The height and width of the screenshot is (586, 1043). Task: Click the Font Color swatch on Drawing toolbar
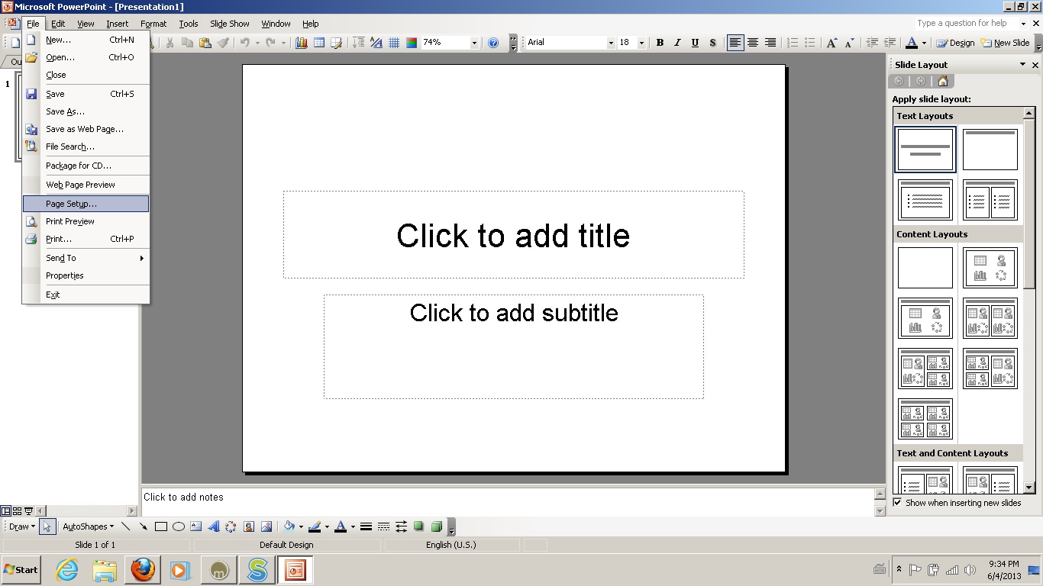341,526
